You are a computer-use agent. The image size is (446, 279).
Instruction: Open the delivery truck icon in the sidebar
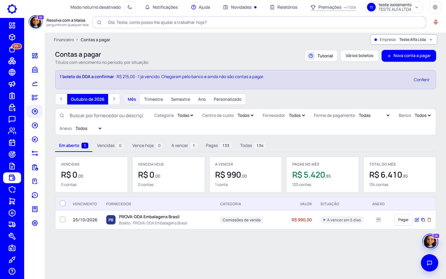(x=12, y=224)
